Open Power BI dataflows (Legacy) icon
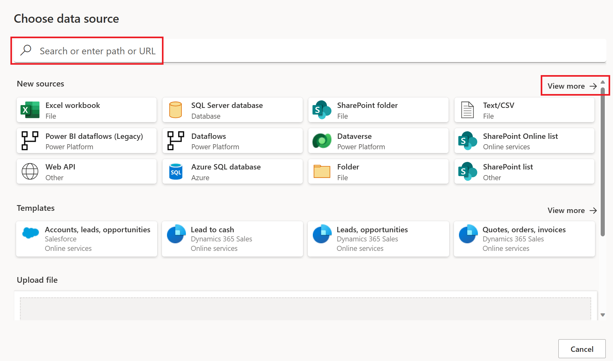This screenshot has height=361, width=613. [30, 141]
